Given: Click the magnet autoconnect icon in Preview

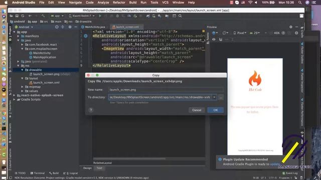Looking at the screenshot, I should 221,39.
